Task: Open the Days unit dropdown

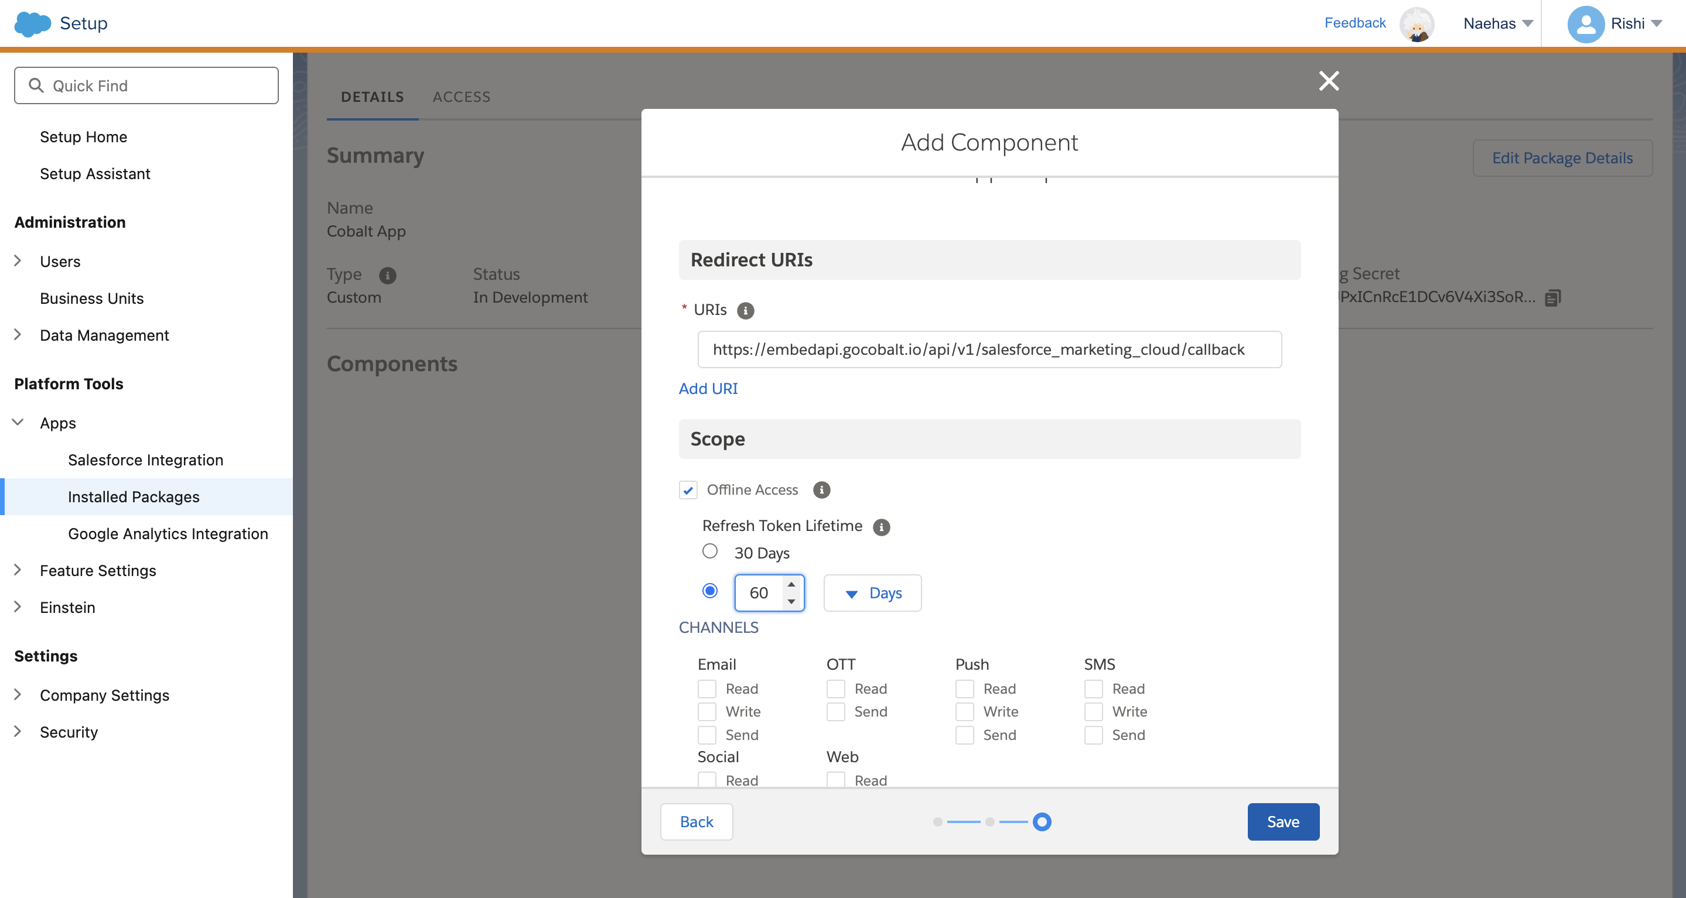Action: (x=872, y=593)
